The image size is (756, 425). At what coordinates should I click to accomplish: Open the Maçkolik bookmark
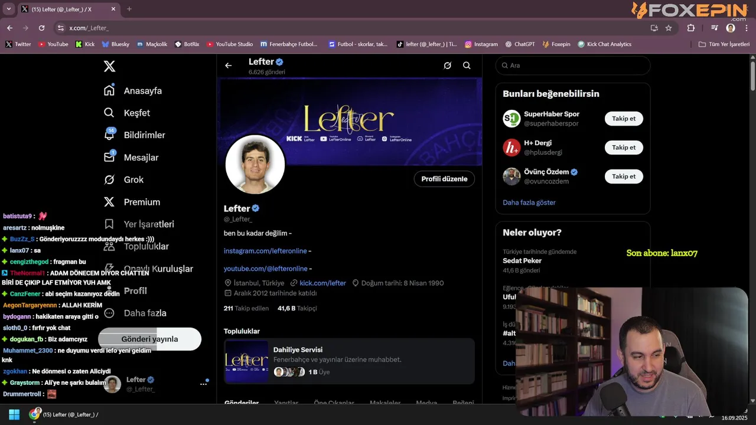click(152, 44)
